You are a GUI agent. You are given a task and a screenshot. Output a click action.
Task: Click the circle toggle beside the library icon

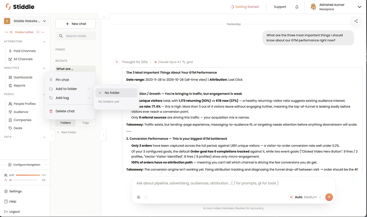click(146, 197)
